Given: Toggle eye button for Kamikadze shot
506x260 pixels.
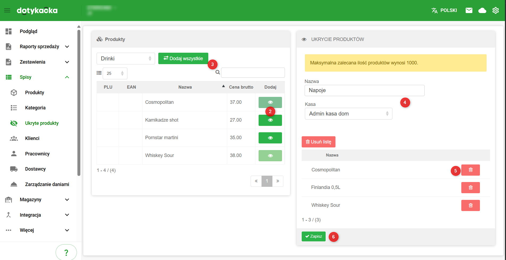Looking at the screenshot, I should [x=270, y=120].
